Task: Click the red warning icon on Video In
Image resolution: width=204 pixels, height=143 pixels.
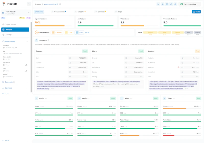Action: pos(178,67)
